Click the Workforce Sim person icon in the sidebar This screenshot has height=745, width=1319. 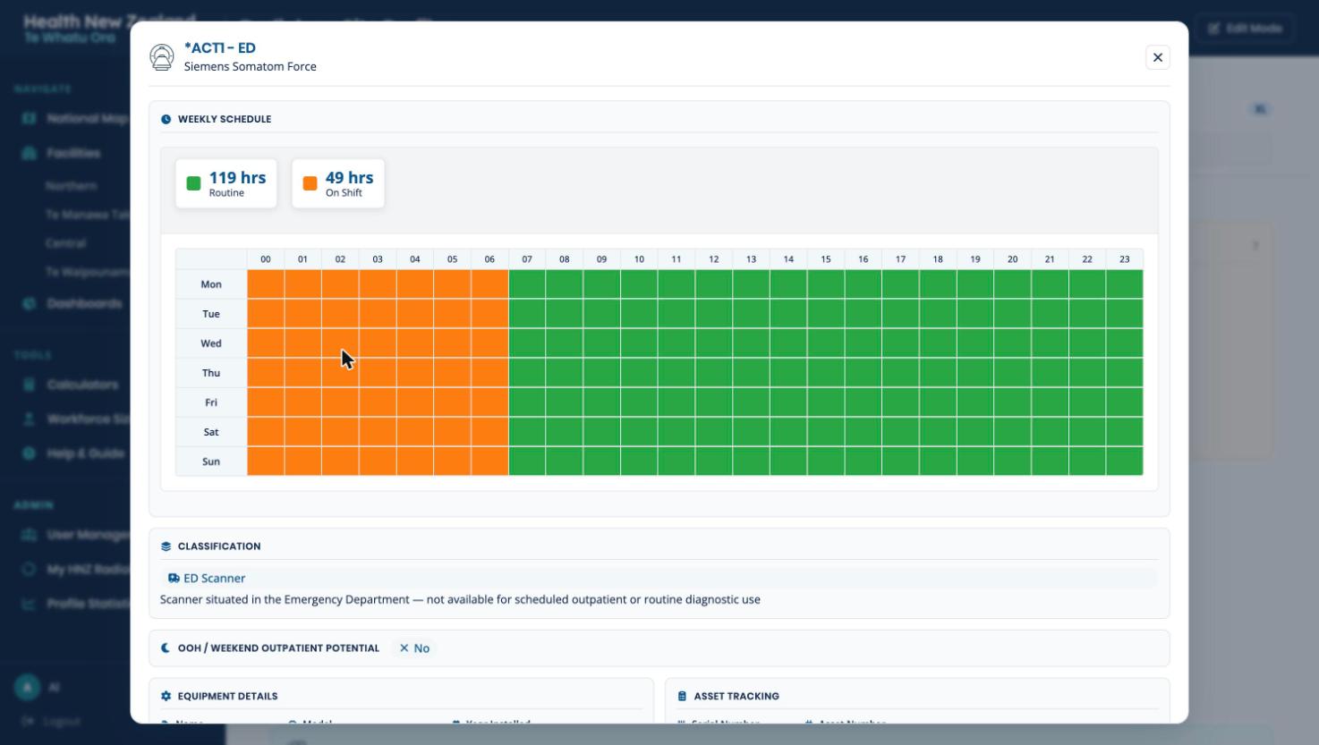click(x=29, y=419)
